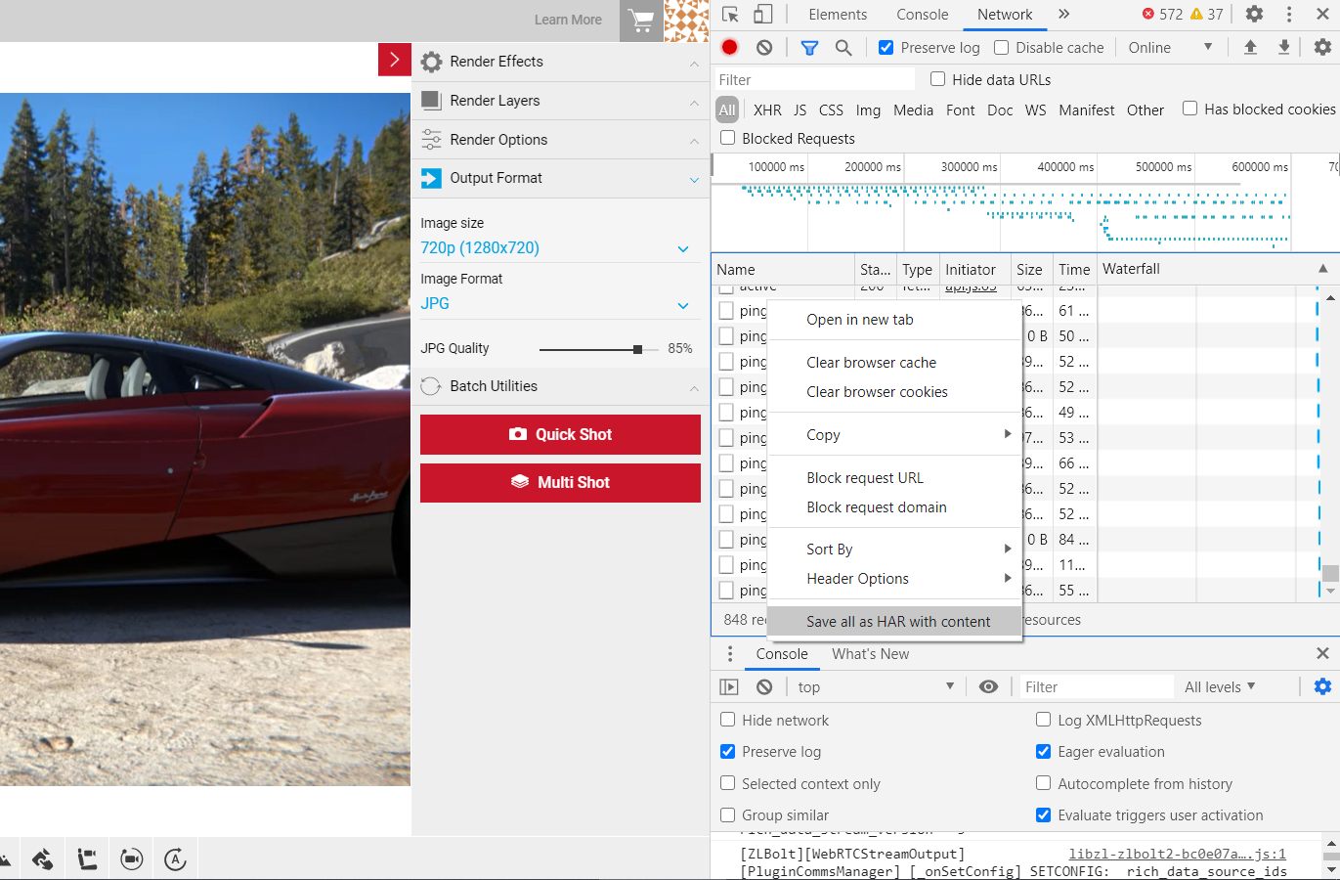Image resolution: width=1340 pixels, height=880 pixels.
Task: Uncheck Eager evaluation
Action: (1043, 751)
